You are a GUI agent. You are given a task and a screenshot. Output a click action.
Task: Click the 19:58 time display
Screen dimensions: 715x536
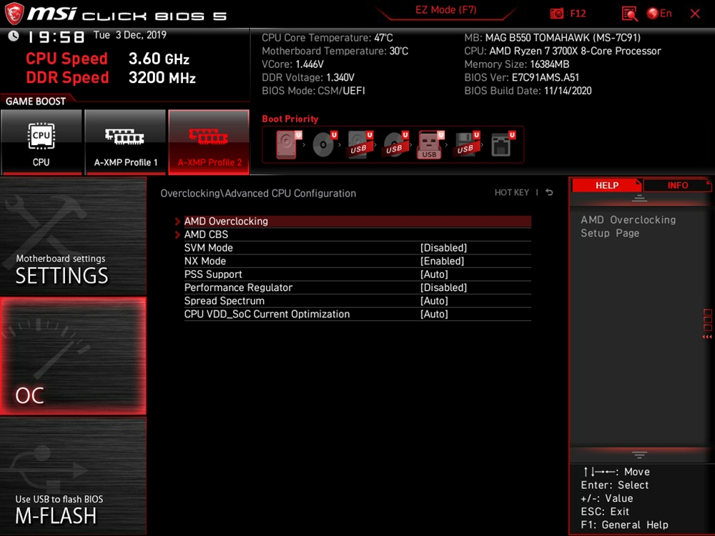(56, 37)
